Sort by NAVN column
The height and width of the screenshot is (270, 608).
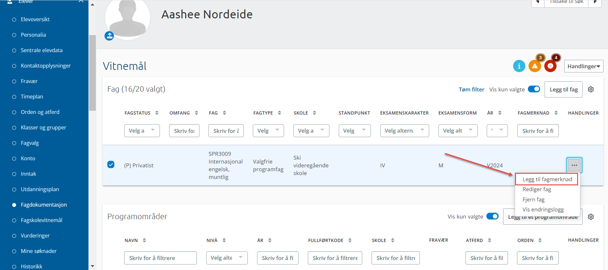pyautogui.click(x=144, y=240)
